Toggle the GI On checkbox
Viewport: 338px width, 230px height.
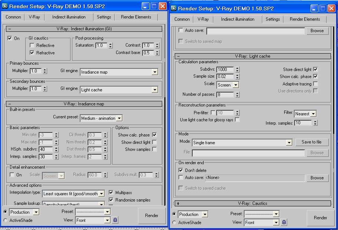coord(10,38)
